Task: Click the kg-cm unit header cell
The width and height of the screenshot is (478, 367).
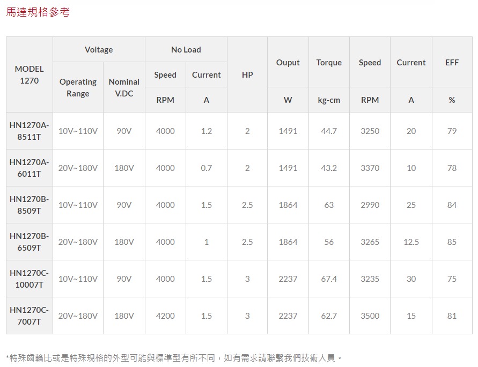Action: click(x=329, y=100)
